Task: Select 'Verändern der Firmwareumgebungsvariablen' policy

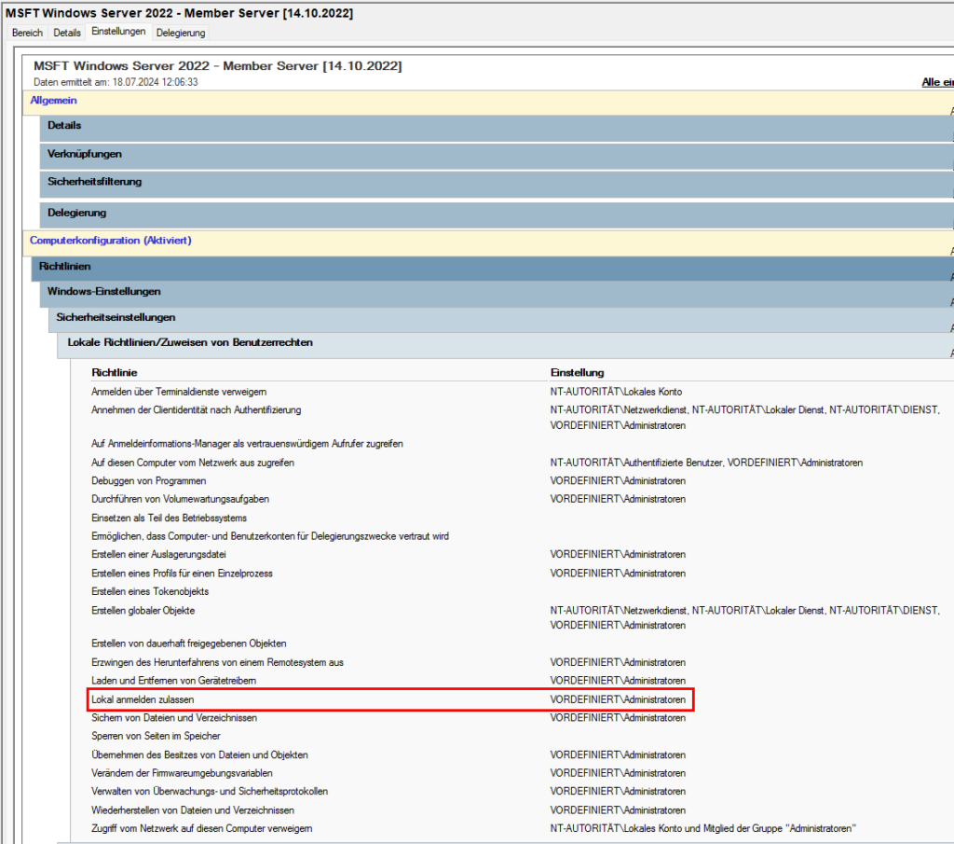Action: click(x=182, y=773)
